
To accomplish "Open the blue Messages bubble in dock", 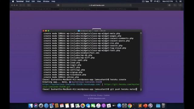I will tap(88, 106).
